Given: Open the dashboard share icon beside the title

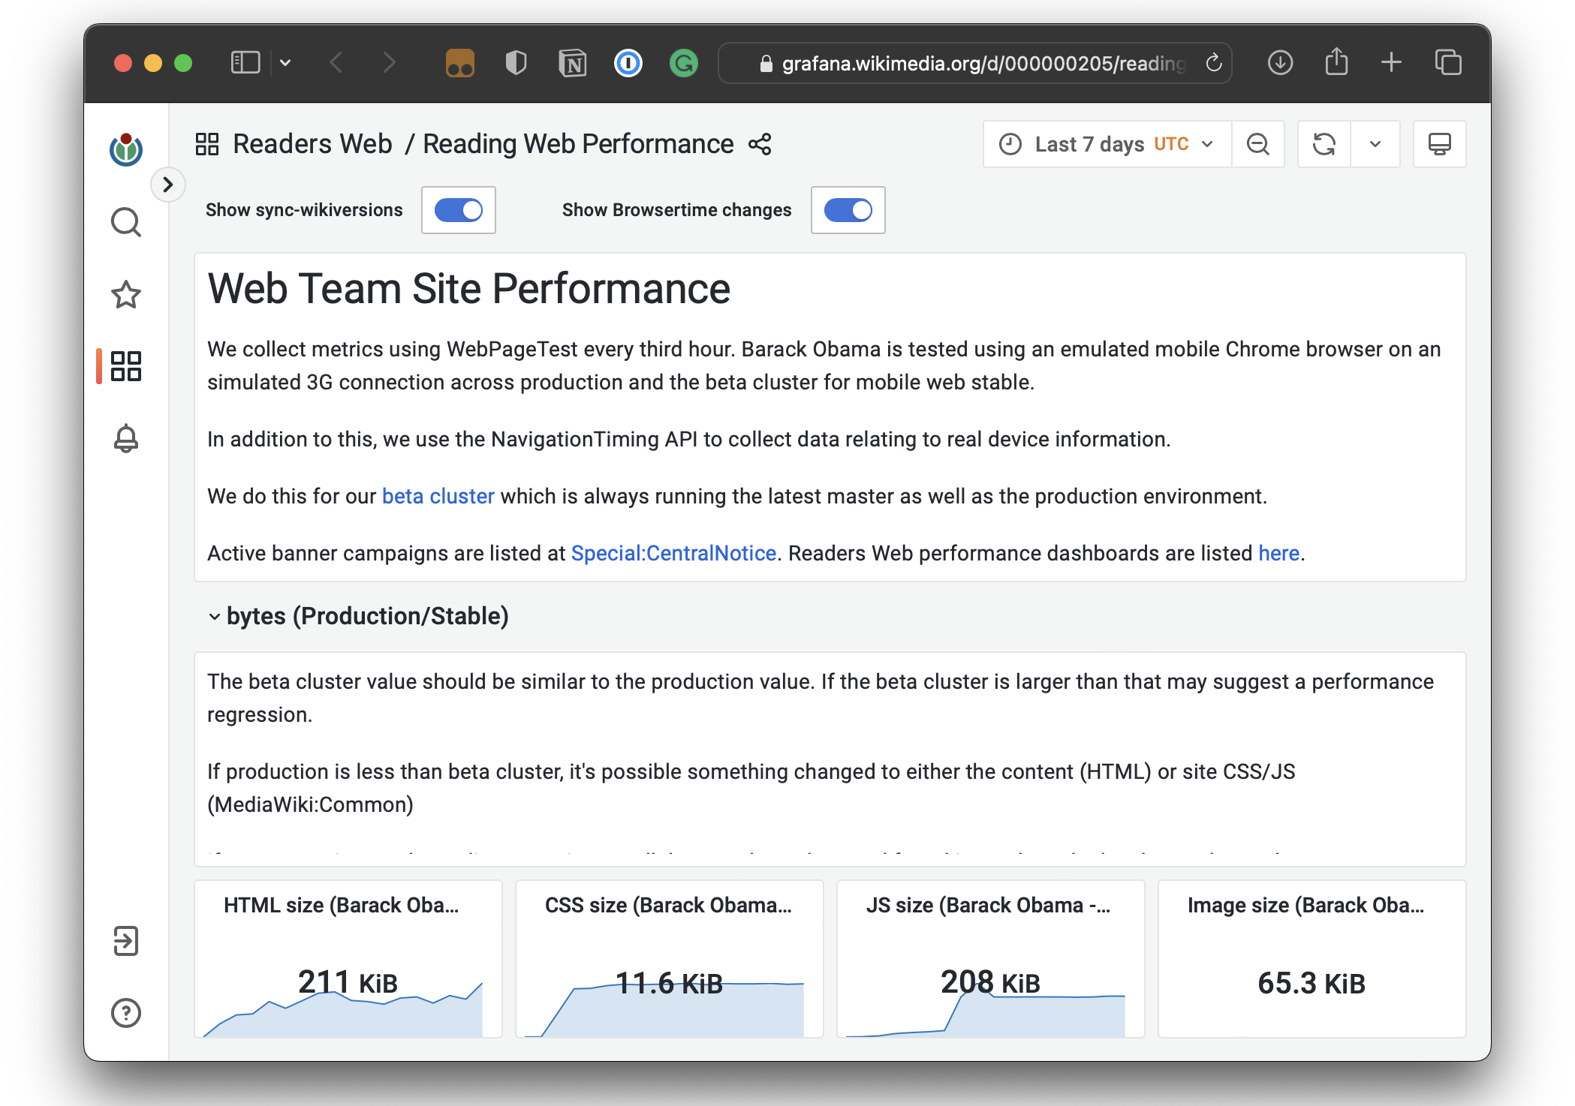Looking at the screenshot, I should click(x=760, y=144).
